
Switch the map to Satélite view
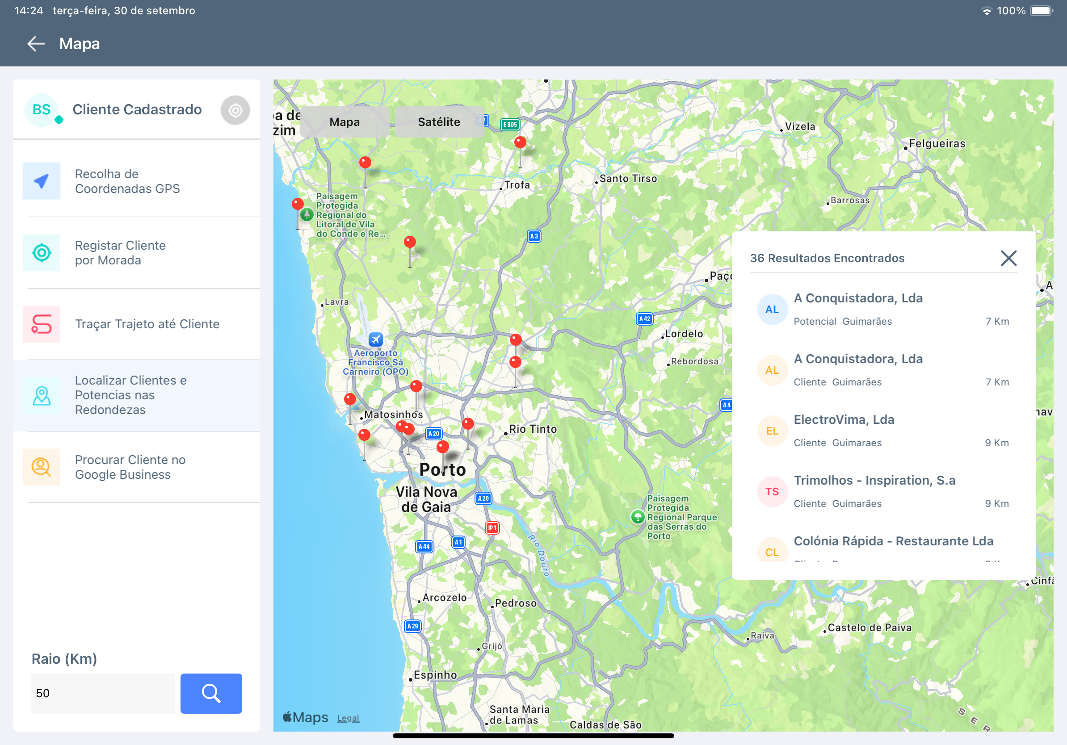click(x=439, y=121)
